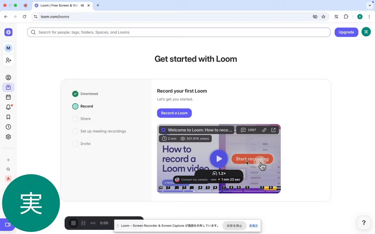Play the Welcome to Loom video

click(x=219, y=159)
